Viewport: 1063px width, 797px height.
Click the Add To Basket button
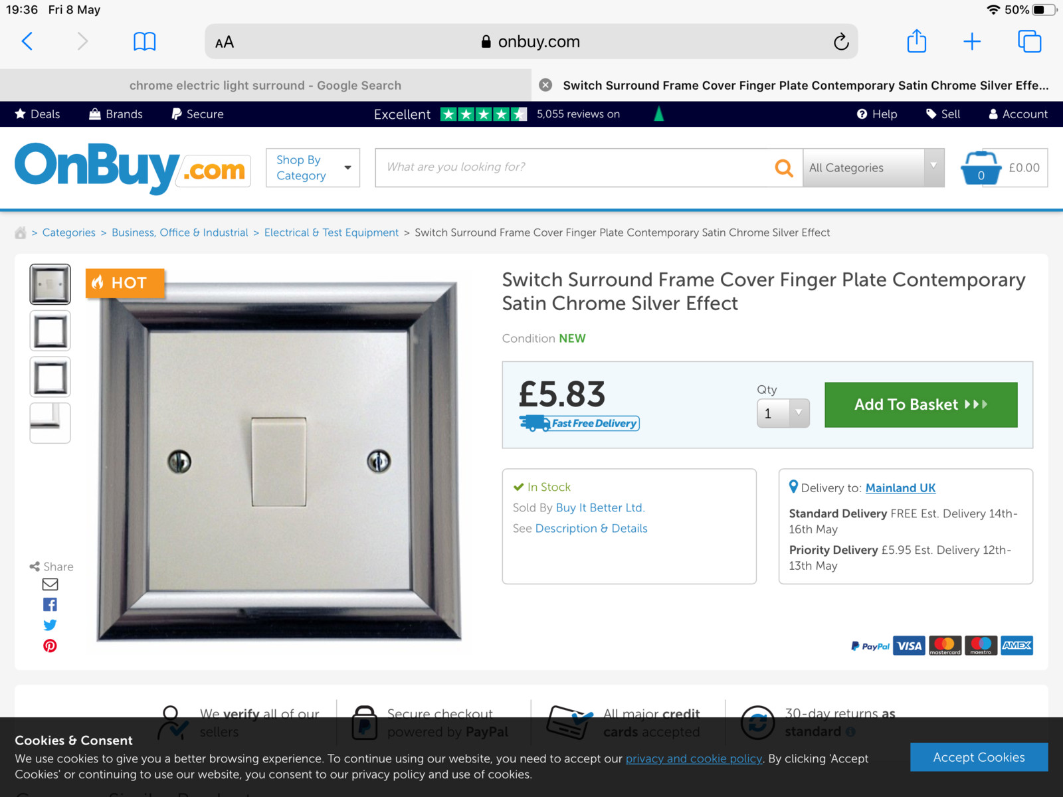[x=921, y=404]
